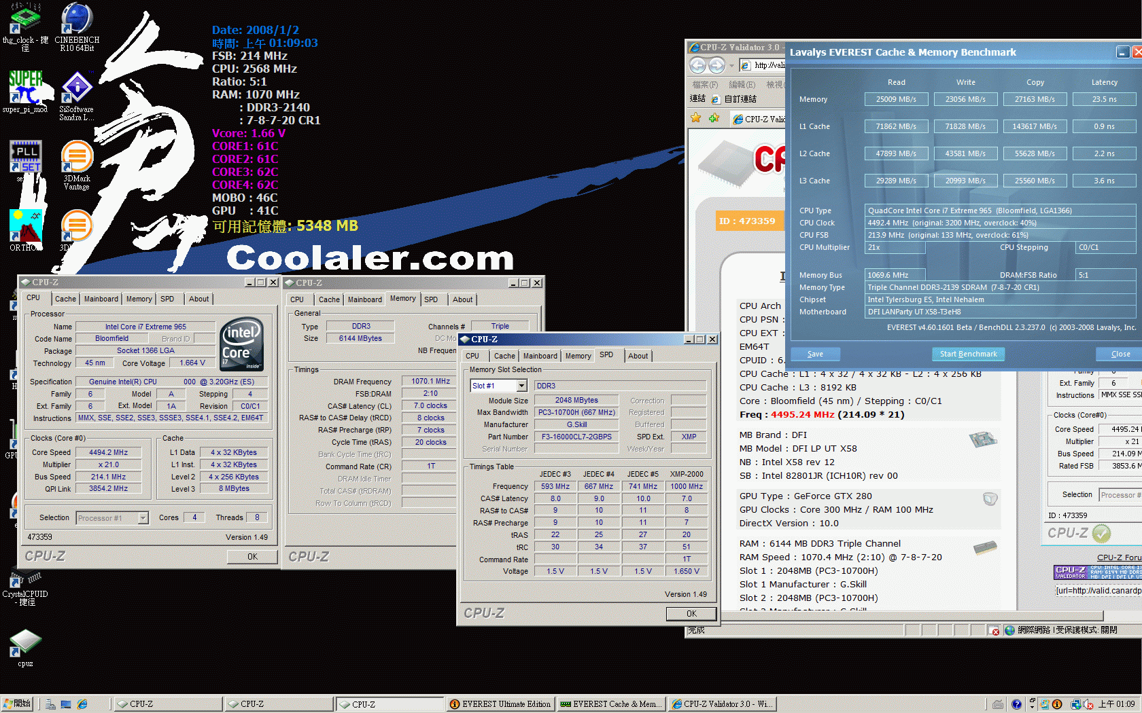Click the Channels # Triple value

click(500, 327)
